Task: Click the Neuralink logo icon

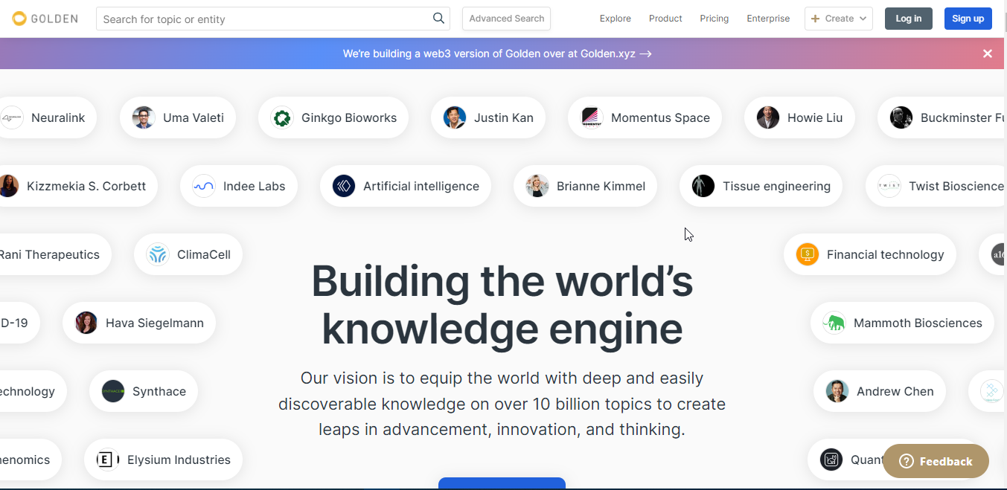Action: click(x=11, y=117)
